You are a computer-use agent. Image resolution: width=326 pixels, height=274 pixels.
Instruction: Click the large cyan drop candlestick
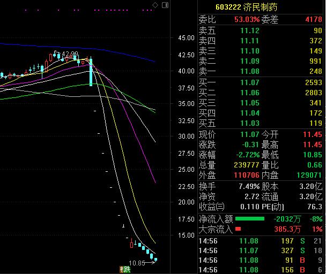(x=92, y=72)
